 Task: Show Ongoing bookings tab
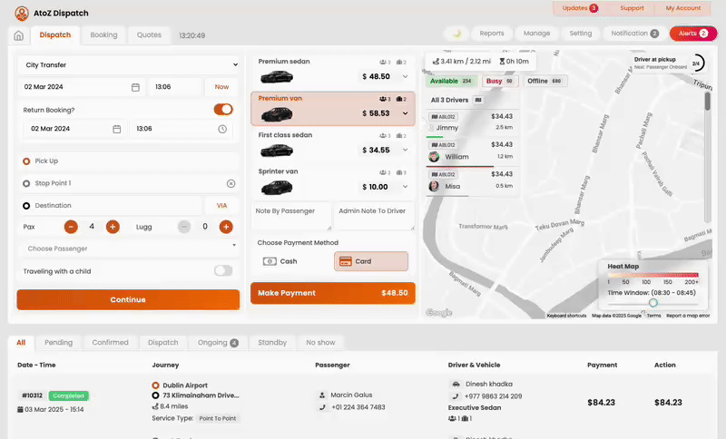[218, 343]
